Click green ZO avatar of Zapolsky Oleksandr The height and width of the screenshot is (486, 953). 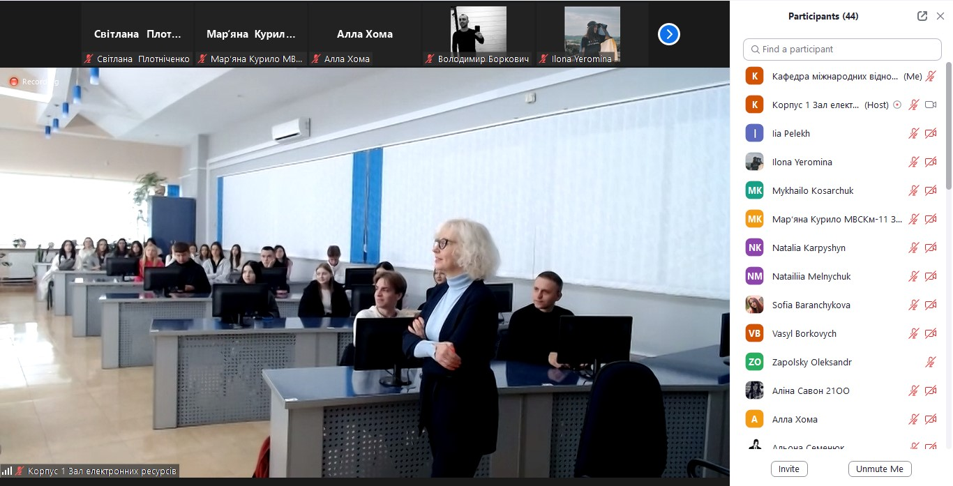tap(754, 362)
